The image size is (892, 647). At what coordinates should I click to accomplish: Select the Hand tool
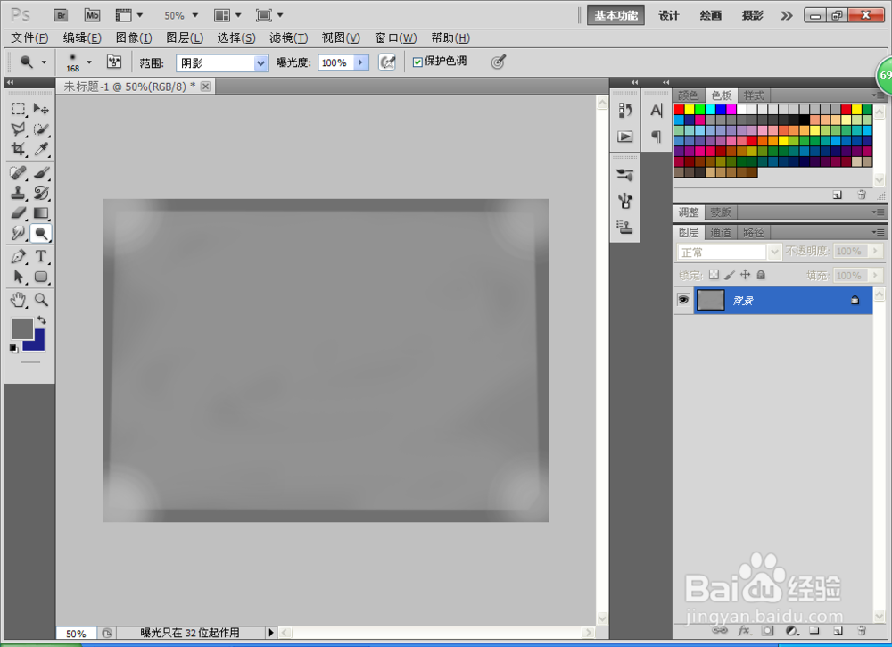(18, 299)
